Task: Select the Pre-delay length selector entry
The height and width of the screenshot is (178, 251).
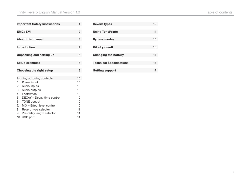Action: [48, 113]
